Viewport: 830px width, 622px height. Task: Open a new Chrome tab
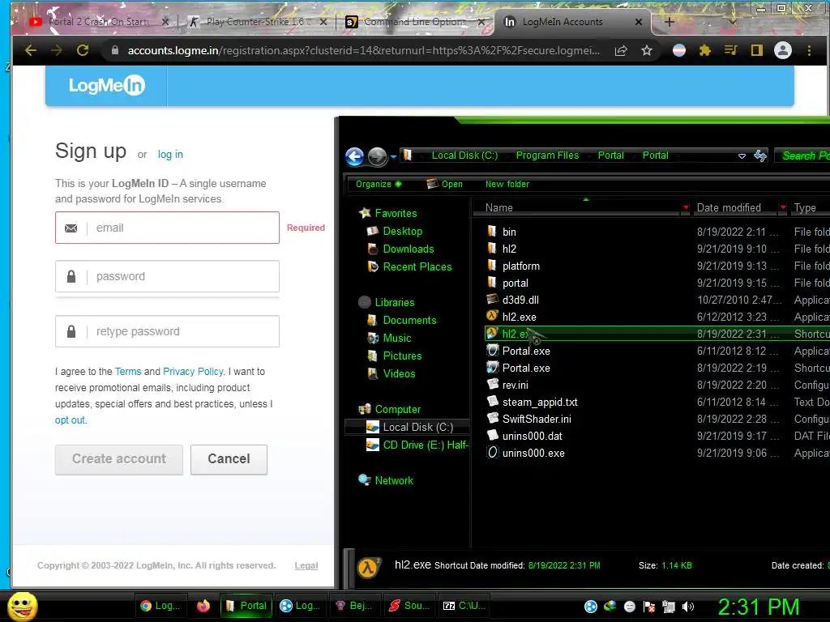pyautogui.click(x=669, y=22)
